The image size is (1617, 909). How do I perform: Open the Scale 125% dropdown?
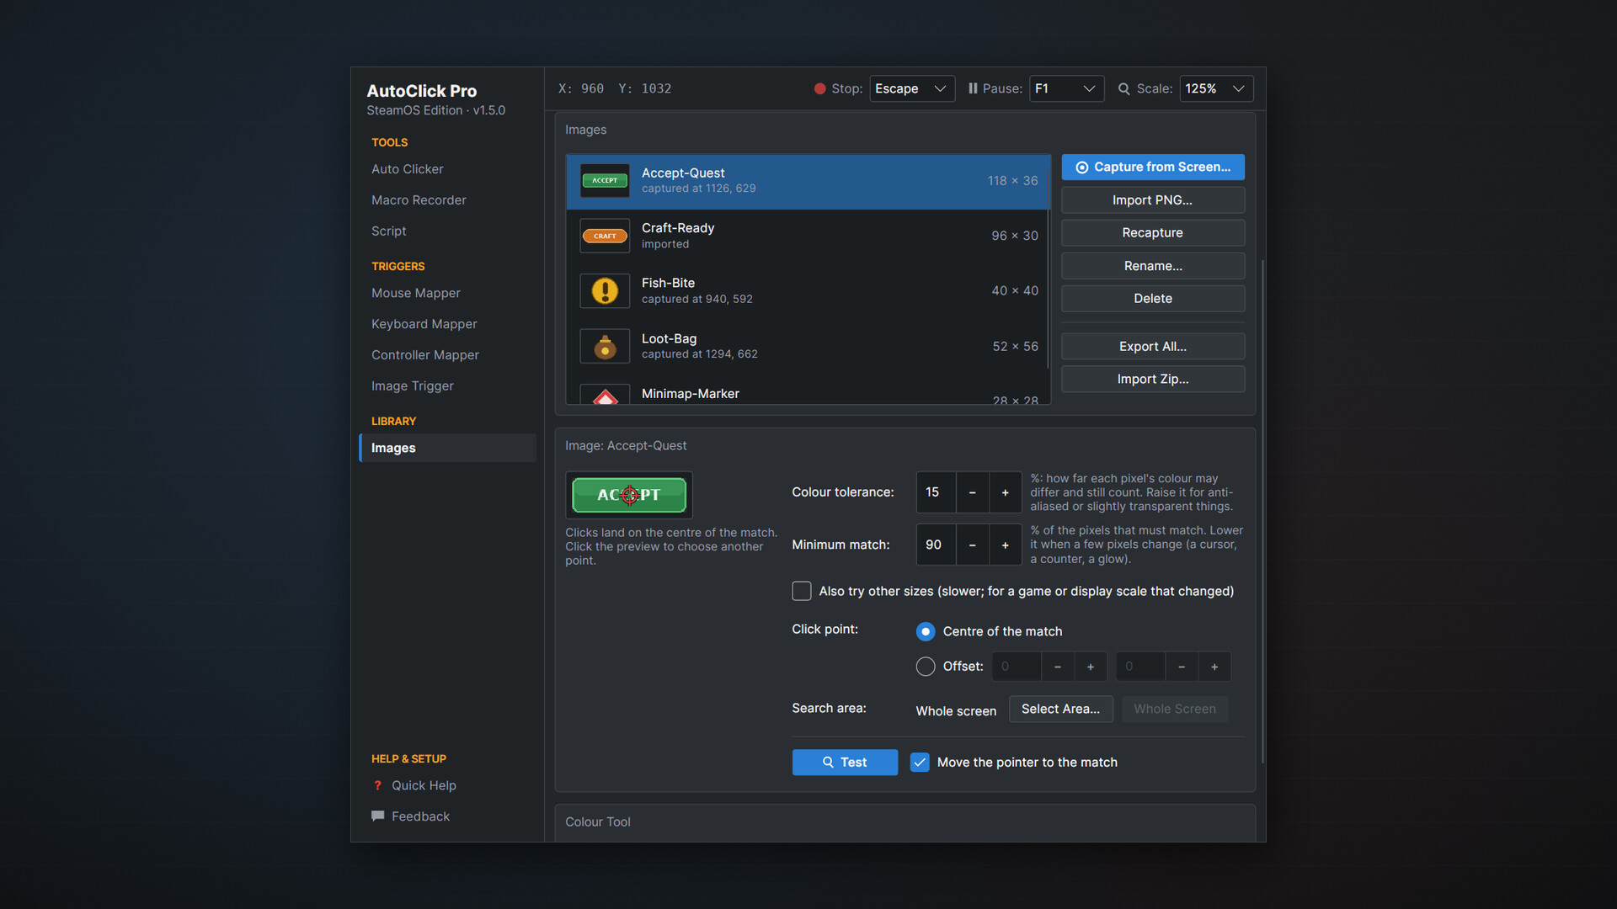tap(1216, 88)
